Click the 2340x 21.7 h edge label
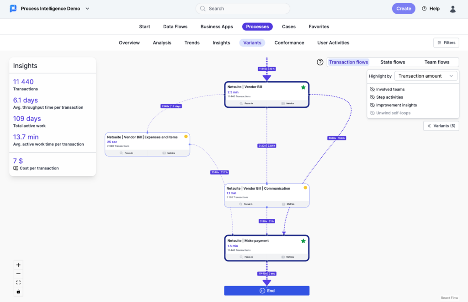Screen dimensions: 468x302 pyautogui.click(x=220, y=172)
